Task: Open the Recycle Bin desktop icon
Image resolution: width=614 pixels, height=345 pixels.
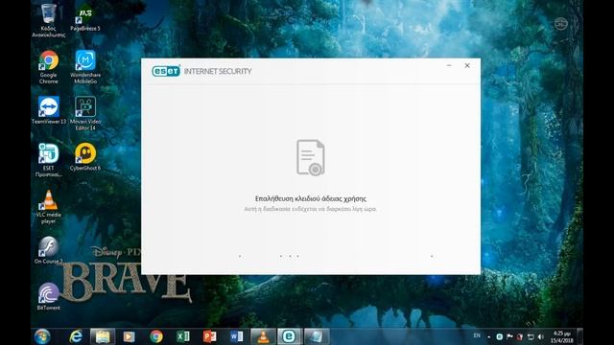Action: tap(49, 21)
